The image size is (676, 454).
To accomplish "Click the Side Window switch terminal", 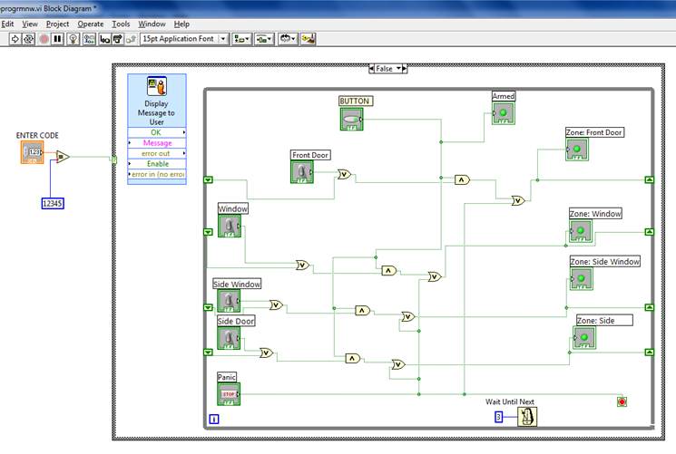I will (229, 301).
